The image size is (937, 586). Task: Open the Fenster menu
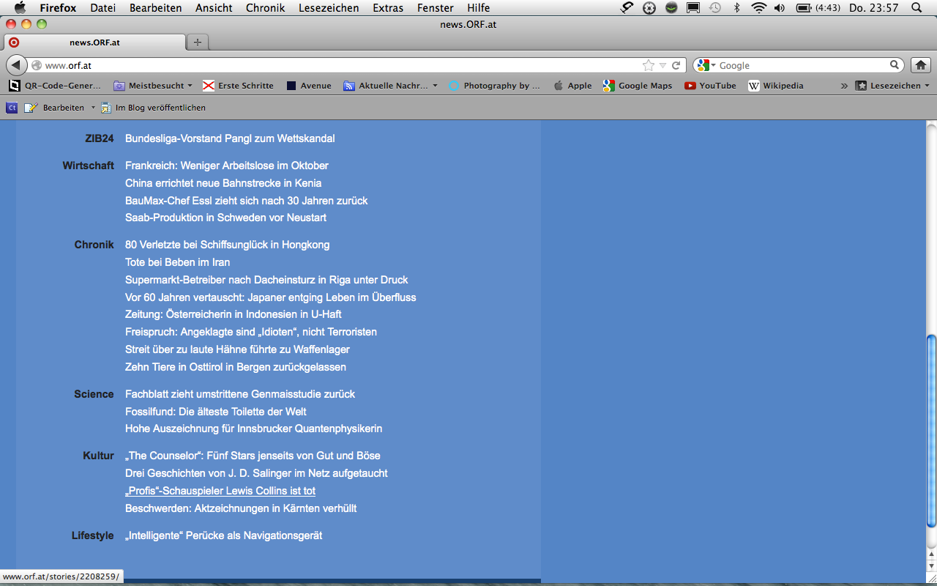436,8
